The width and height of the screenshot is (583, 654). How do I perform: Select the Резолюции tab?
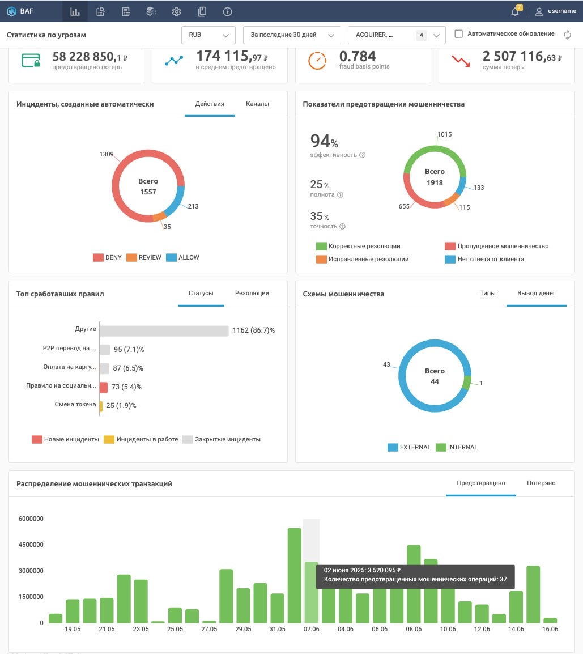pyautogui.click(x=252, y=293)
